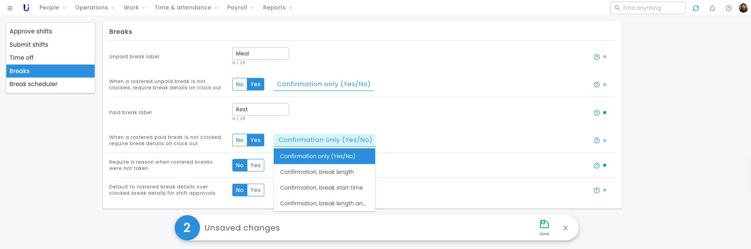
Task: Turn on Default to rostered break details
Action: click(256, 190)
